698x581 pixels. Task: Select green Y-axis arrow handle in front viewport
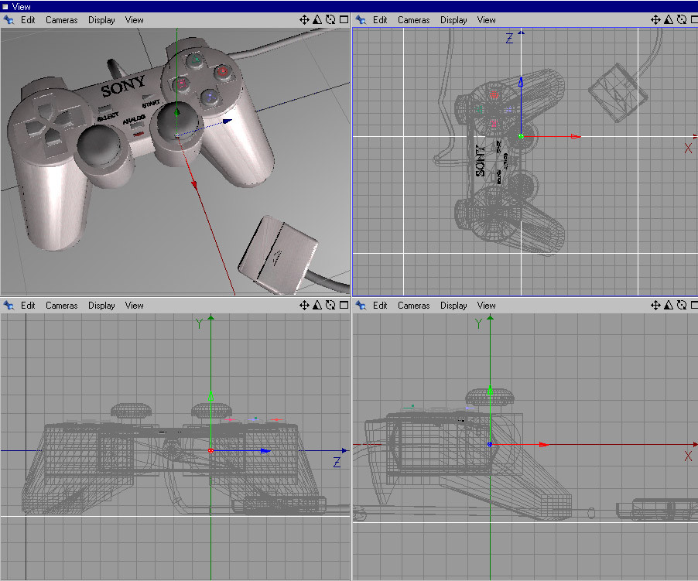[490, 390]
